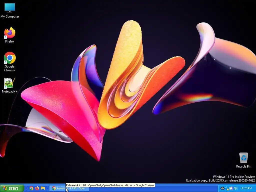
Task: Open the green start button
Action: [x=12, y=188]
